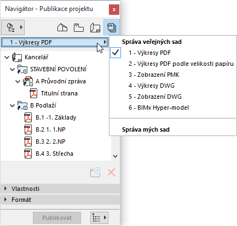Expand the Formát panel
The height and width of the screenshot is (226, 237).
pyautogui.click(x=60, y=200)
